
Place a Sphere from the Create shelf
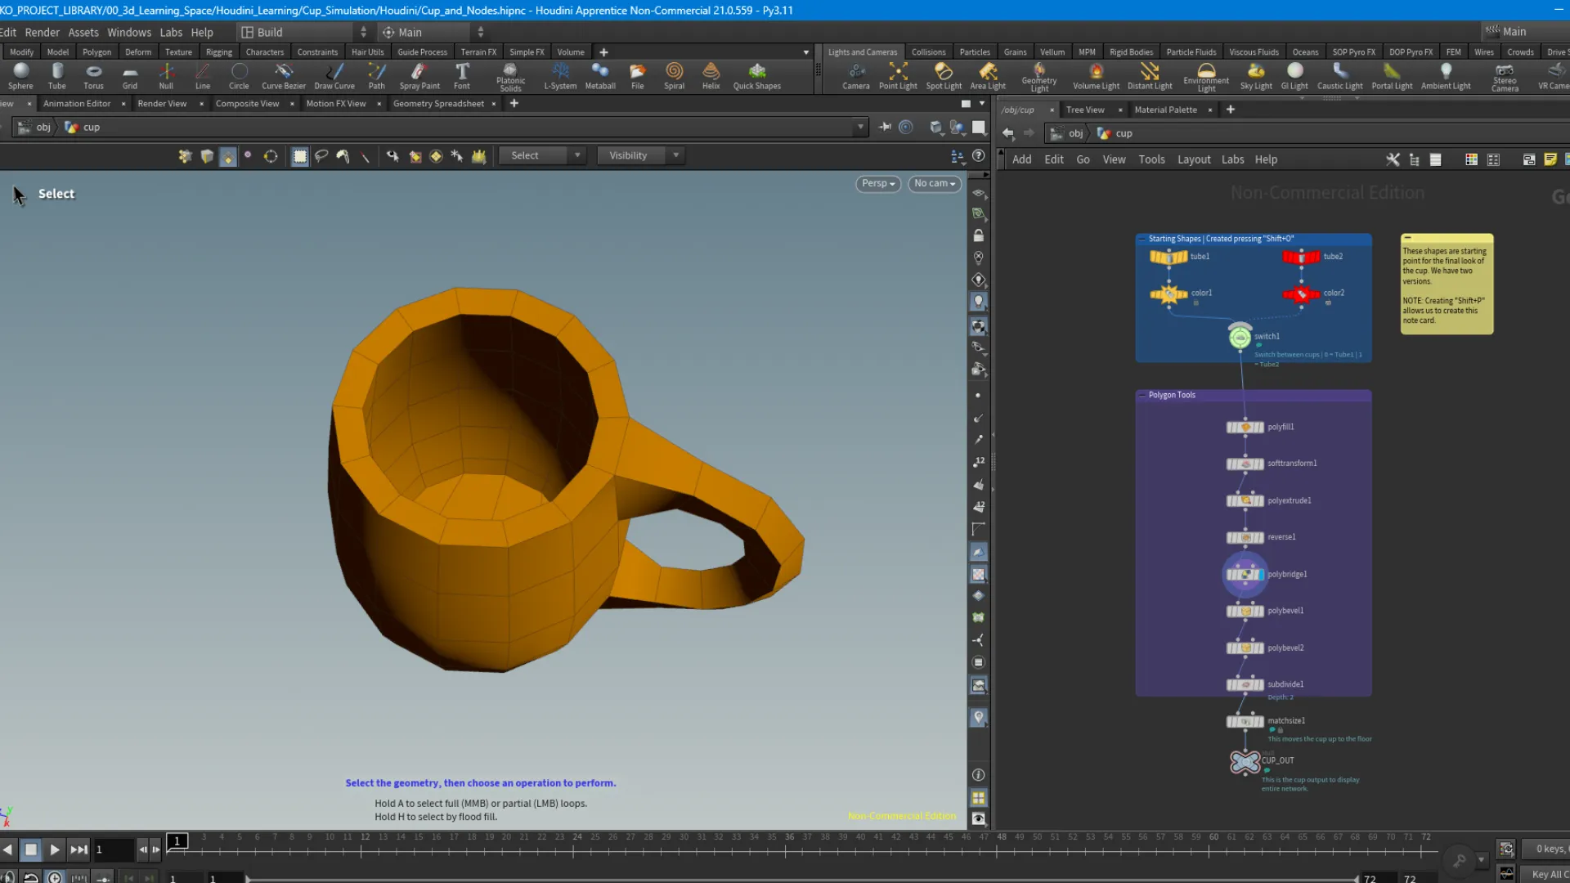pos(20,76)
